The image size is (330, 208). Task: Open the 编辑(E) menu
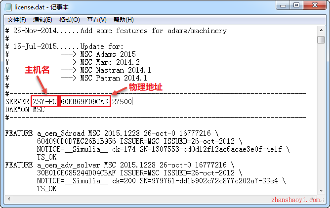pyautogui.click(x=42, y=20)
